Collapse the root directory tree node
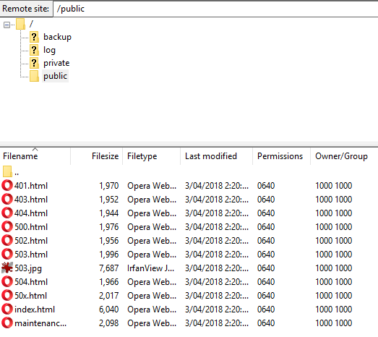378x337 pixels. 7,25
